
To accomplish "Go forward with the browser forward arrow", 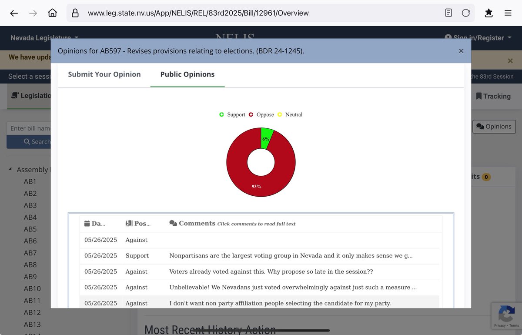I will pos(33,13).
